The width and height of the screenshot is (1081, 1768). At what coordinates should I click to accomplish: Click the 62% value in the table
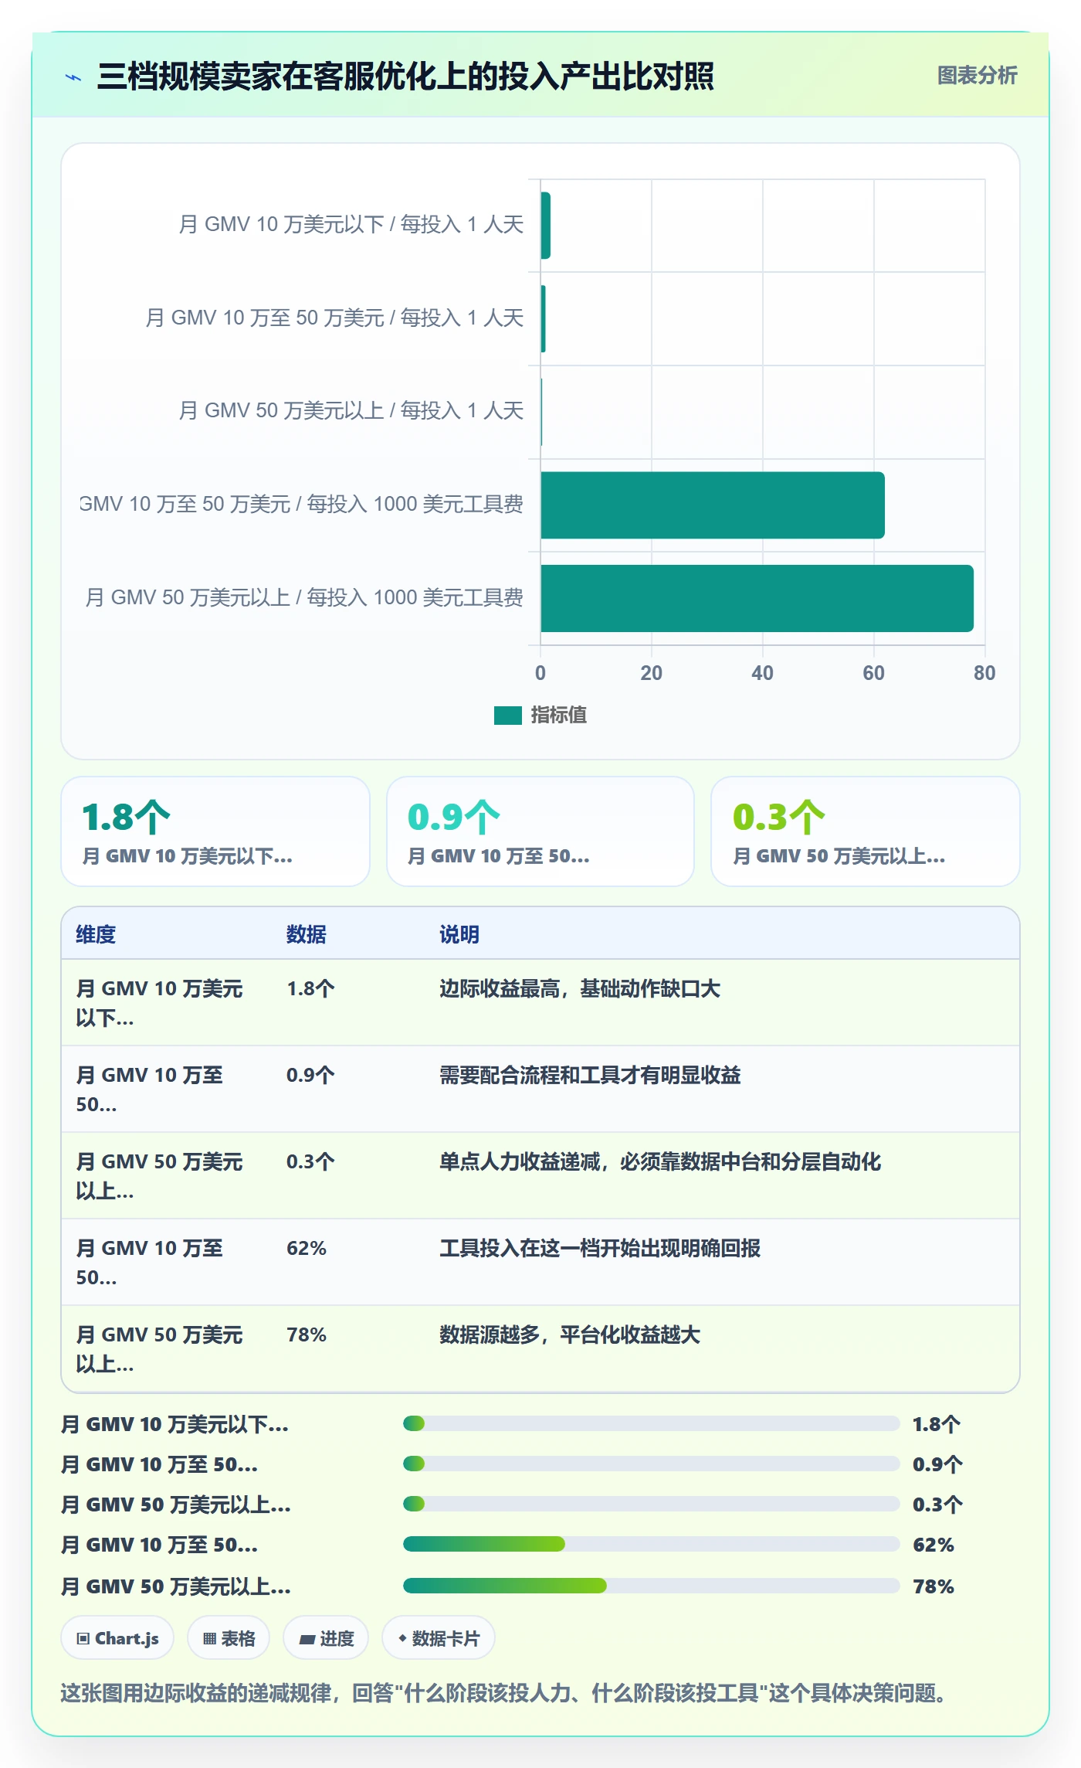[x=307, y=1249]
